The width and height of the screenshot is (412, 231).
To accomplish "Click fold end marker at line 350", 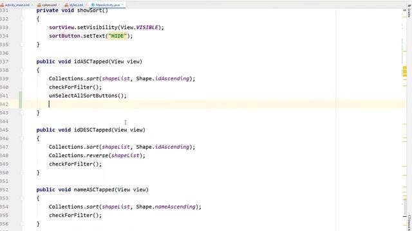I will pyautogui.click(x=22, y=173).
